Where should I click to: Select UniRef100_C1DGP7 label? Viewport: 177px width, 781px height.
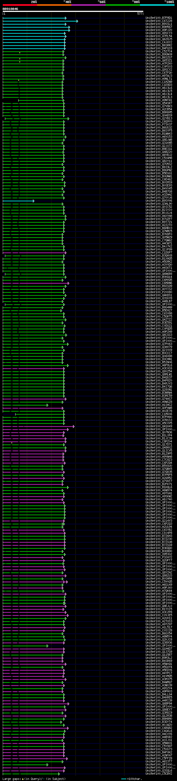click(x=159, y=253)
